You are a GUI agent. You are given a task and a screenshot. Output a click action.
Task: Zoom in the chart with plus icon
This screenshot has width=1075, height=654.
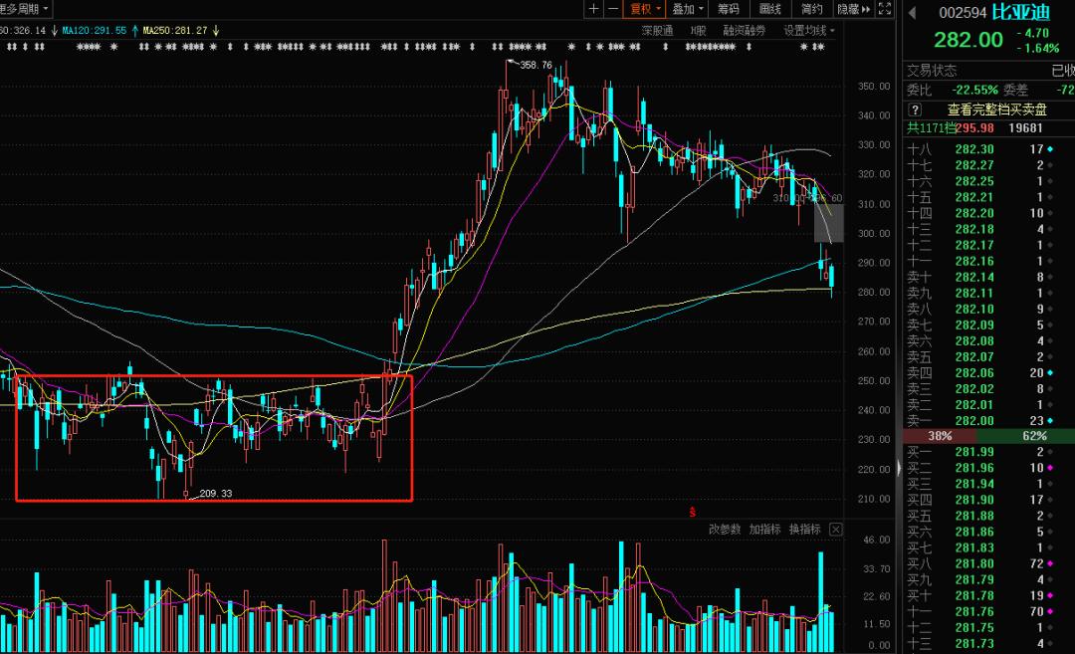pyautogui.click(x=593, y=9)
